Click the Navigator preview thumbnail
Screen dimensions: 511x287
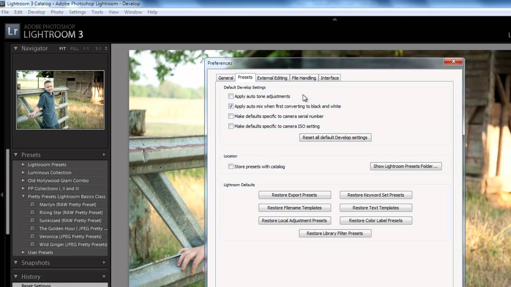[x=60, y=100]
